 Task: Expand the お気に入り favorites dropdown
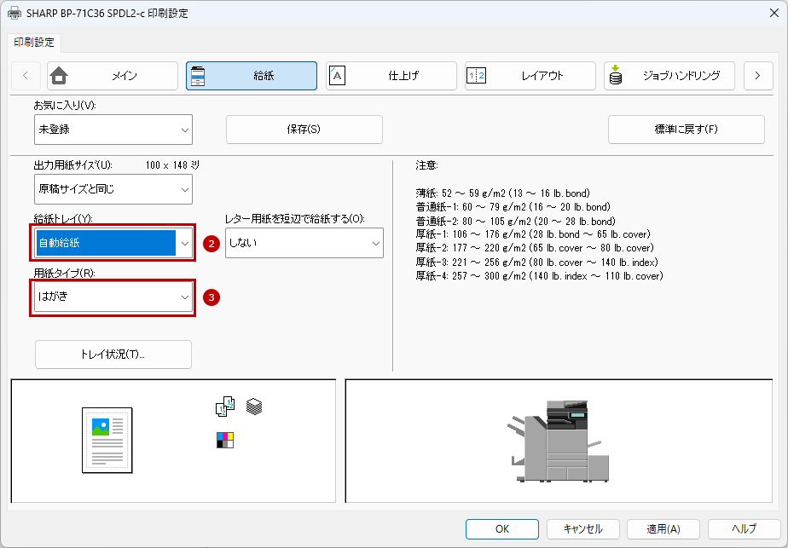[113, 130]
